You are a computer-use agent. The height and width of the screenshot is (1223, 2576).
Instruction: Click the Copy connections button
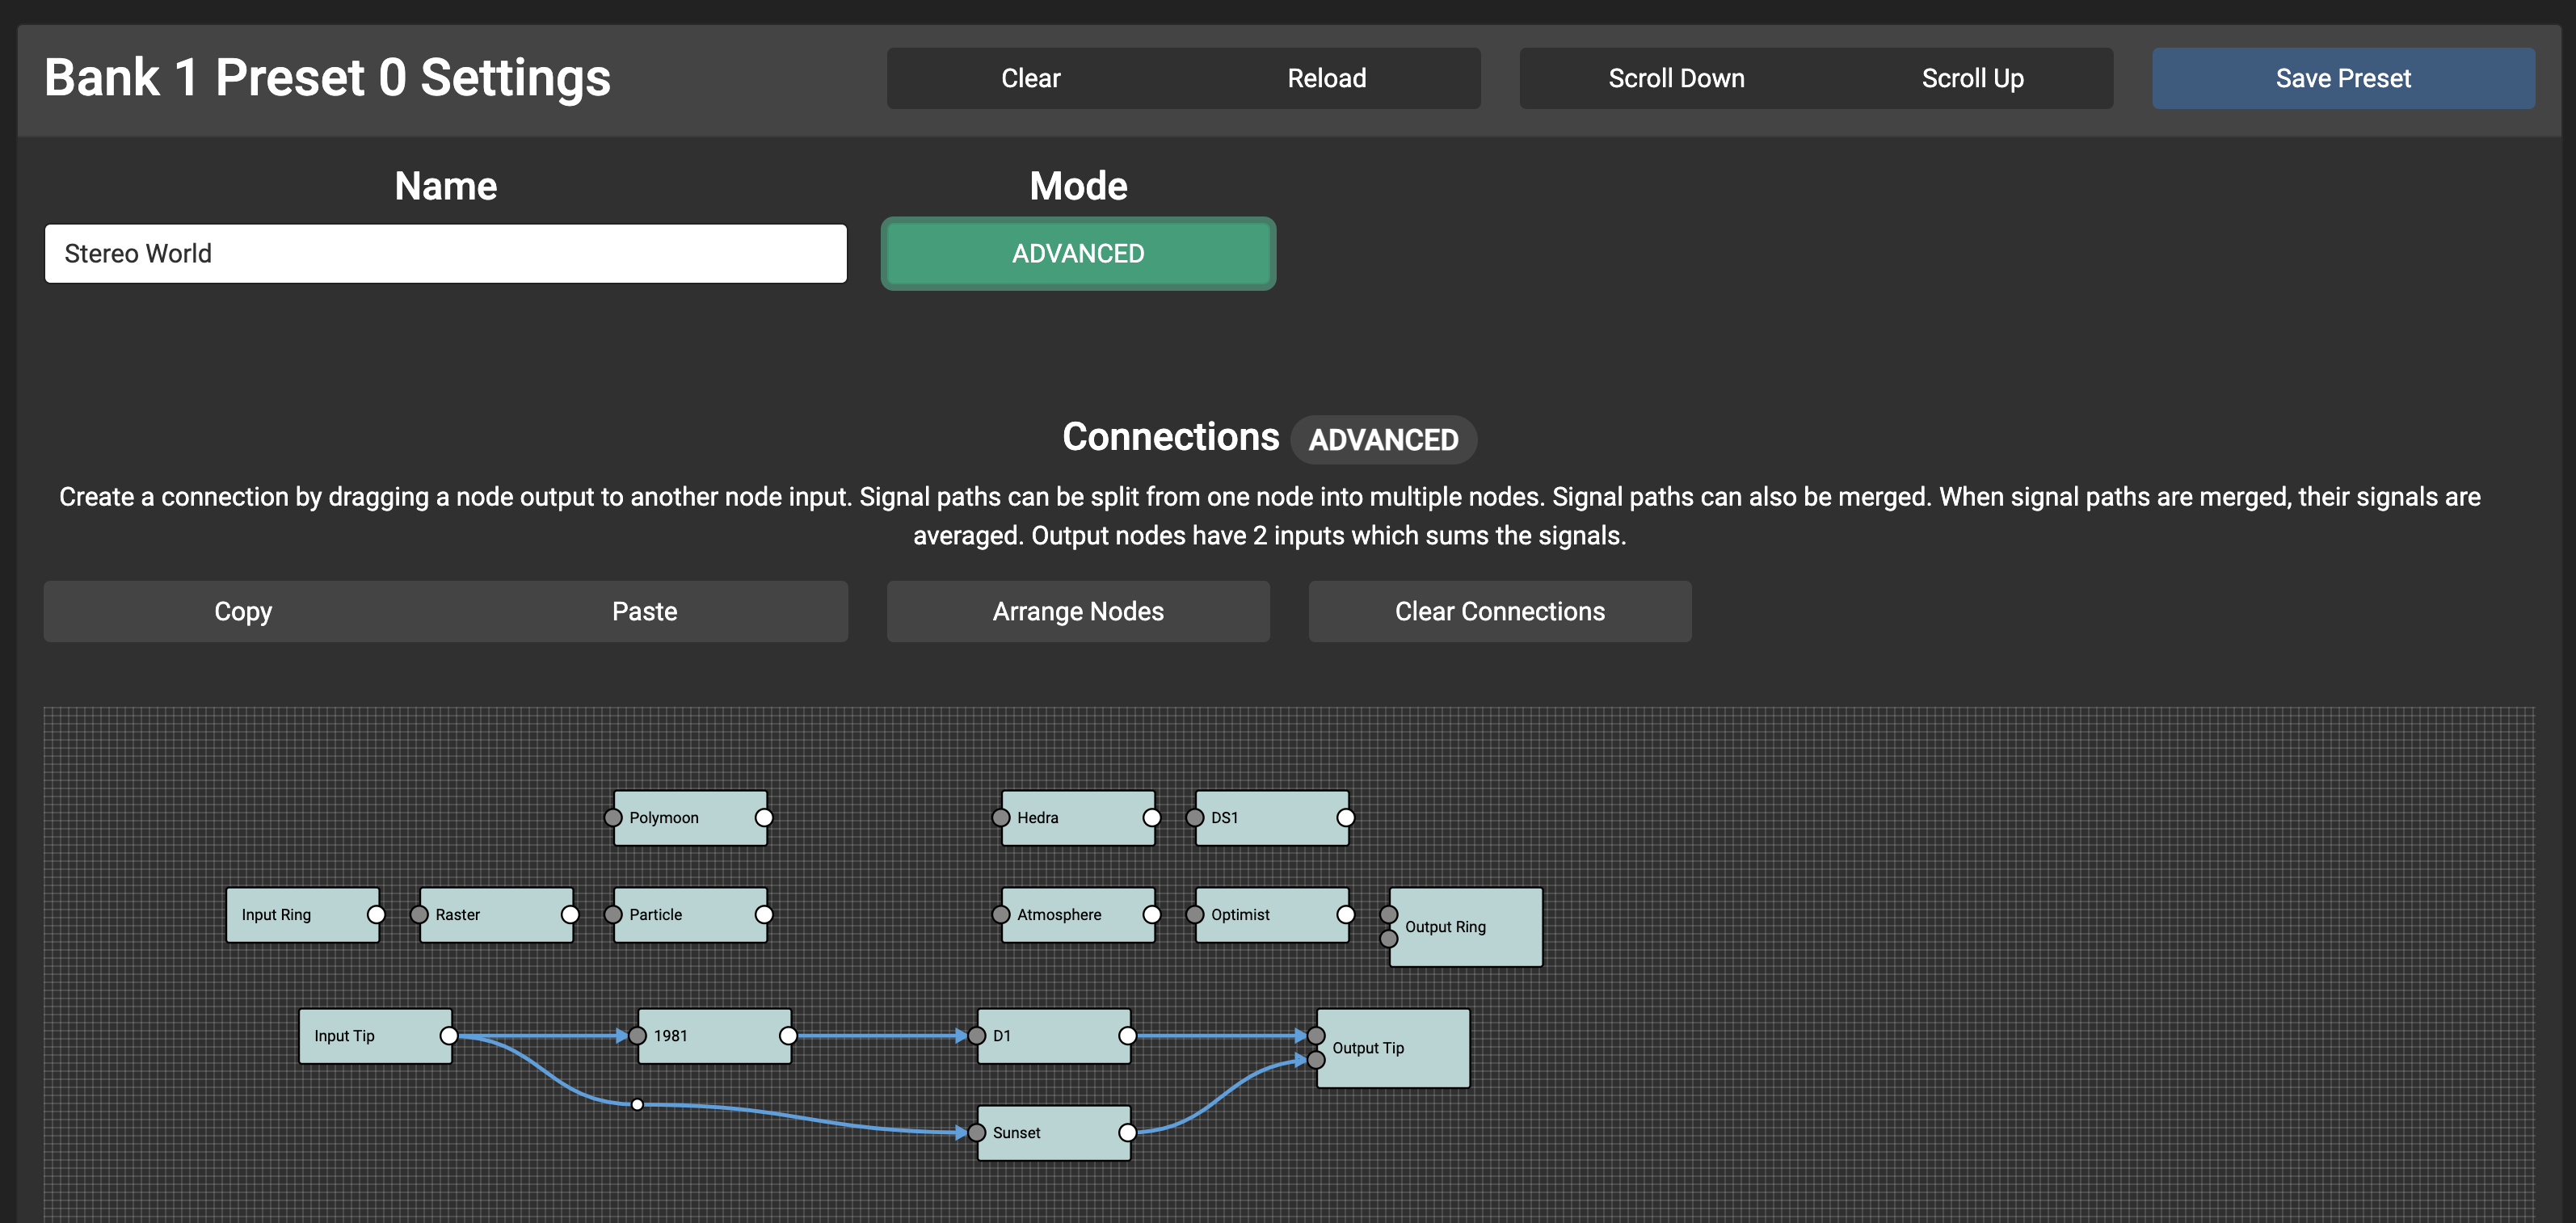coord(243,612)
